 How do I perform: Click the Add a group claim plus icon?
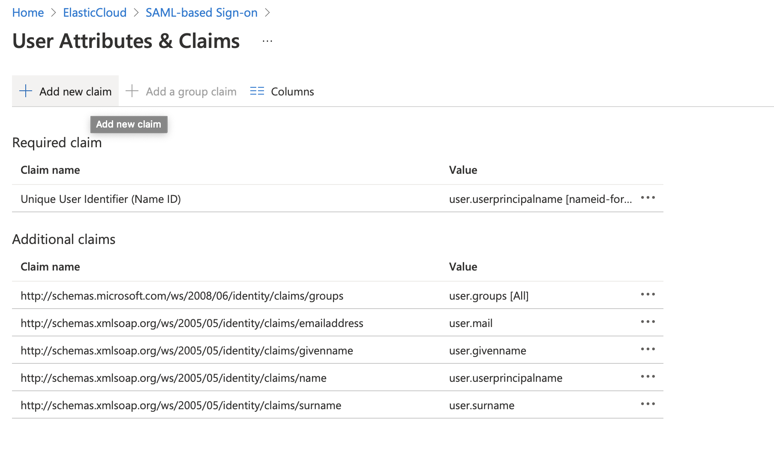132,91
